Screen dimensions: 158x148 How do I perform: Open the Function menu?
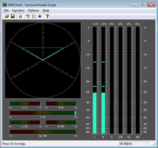click(18, 10)
